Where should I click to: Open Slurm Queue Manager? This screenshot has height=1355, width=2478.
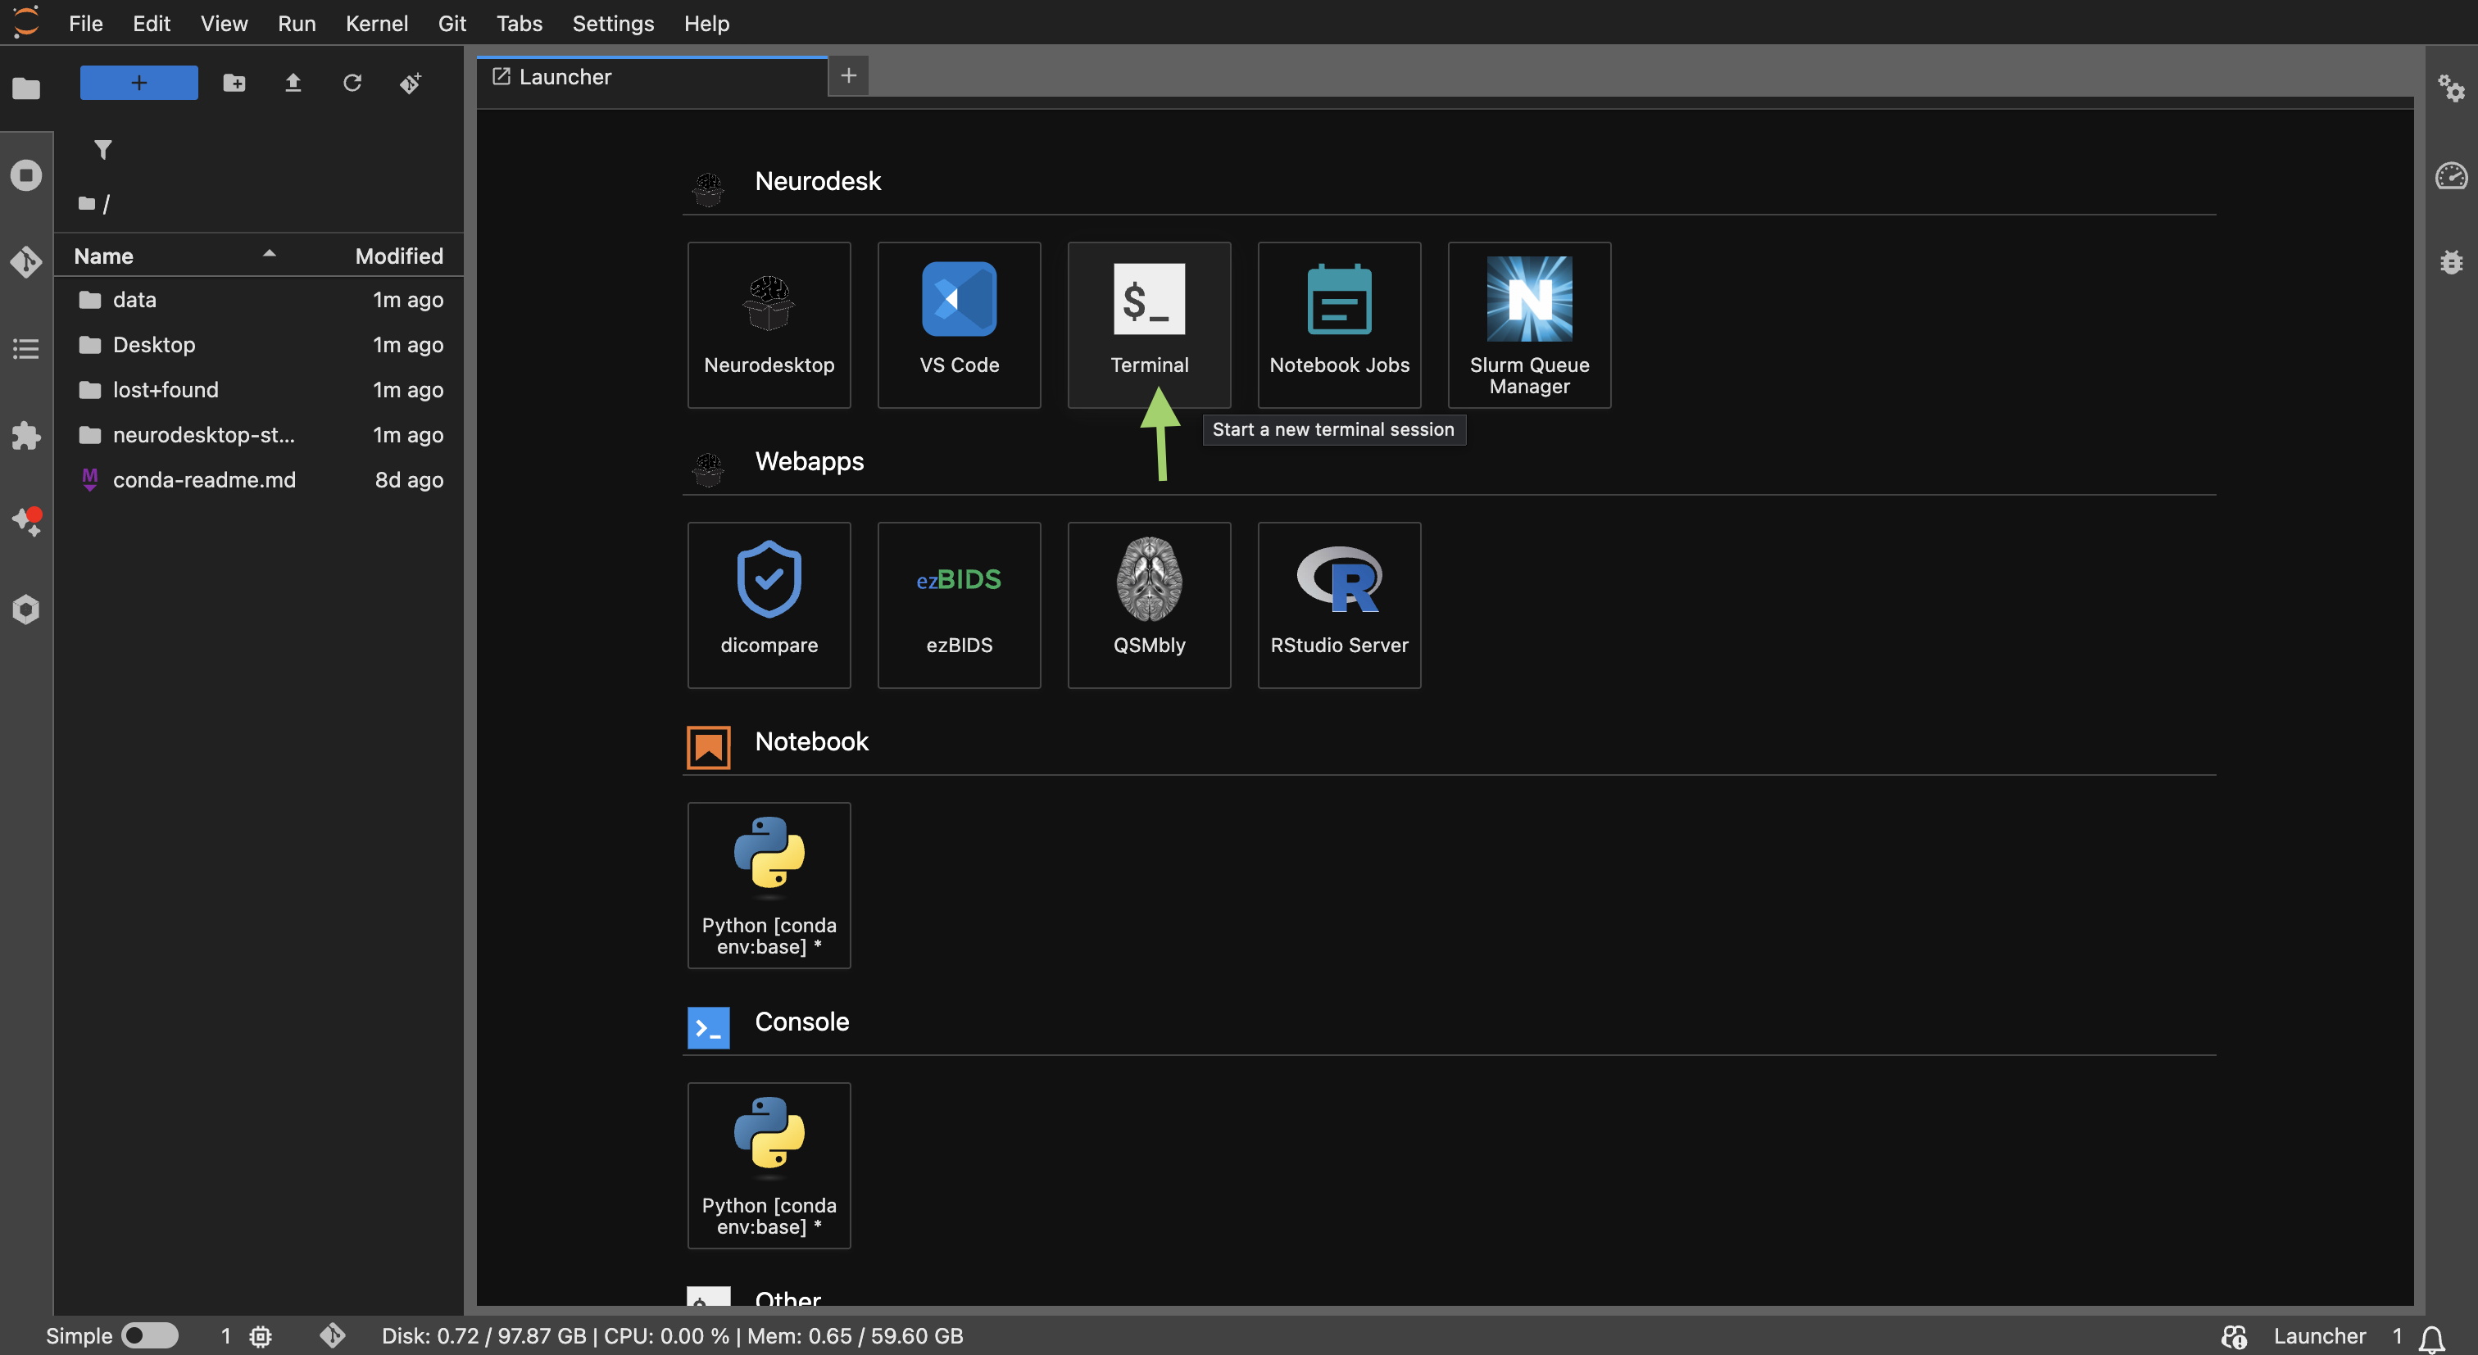tap(1528, 324)
